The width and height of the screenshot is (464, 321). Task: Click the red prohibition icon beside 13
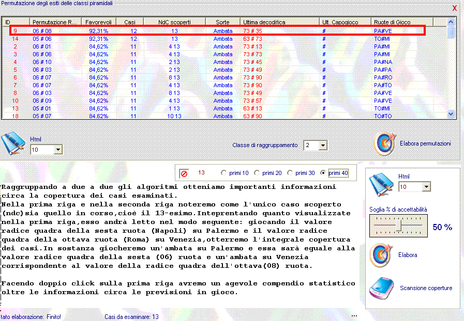click(184, 173)
